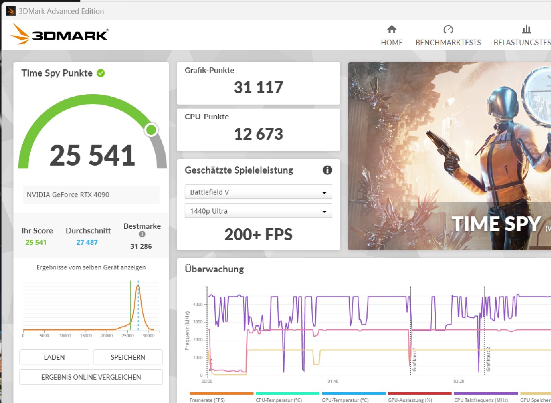This screenshot has width=551, height=403.
Task: Click the Bestmarke info icon
Action: [x=142, y=234]
